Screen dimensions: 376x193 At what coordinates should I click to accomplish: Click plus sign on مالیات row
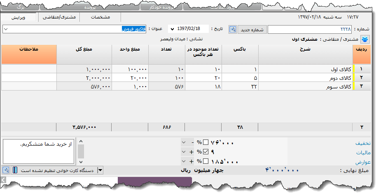pyautogui.click(x=192, y=152)
